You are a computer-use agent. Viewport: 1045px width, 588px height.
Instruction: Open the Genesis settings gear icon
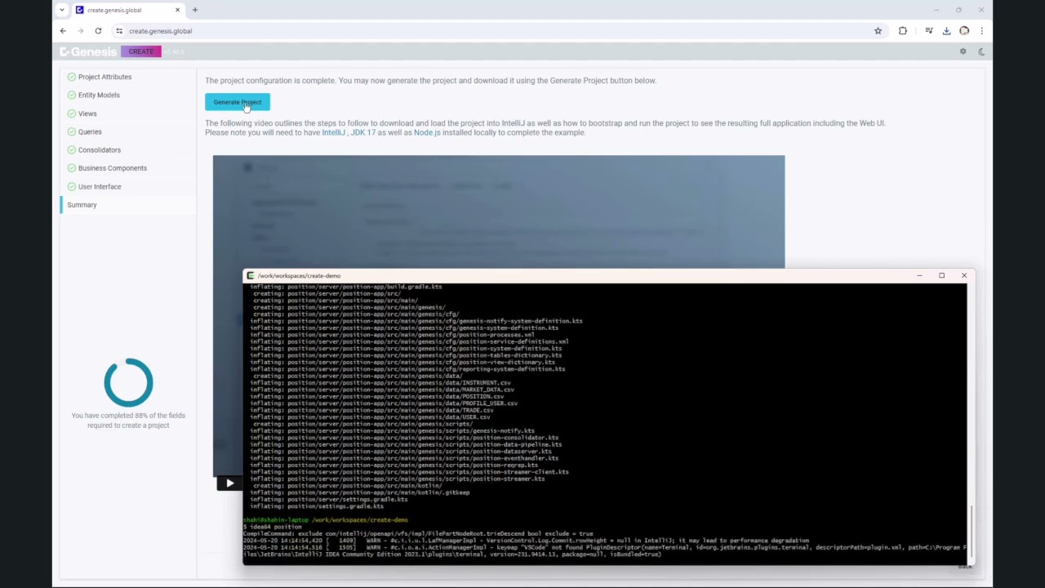point(963,51)
